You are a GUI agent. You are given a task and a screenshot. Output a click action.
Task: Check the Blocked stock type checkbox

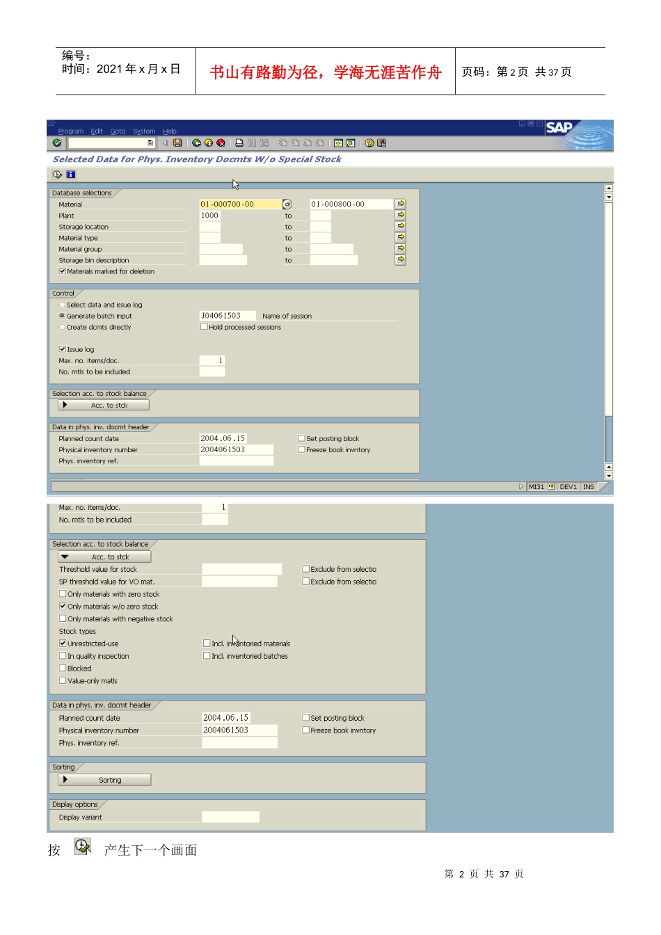pos(63,669)
